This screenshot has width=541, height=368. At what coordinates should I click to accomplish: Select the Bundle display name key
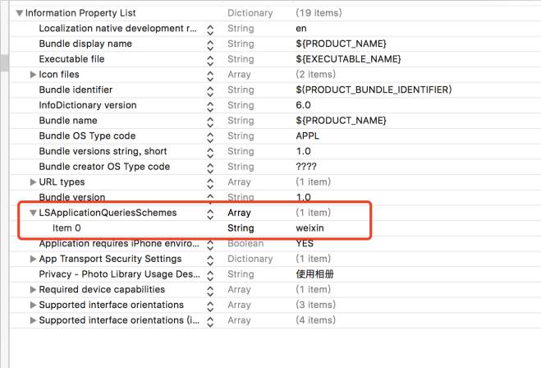(85, 44)
